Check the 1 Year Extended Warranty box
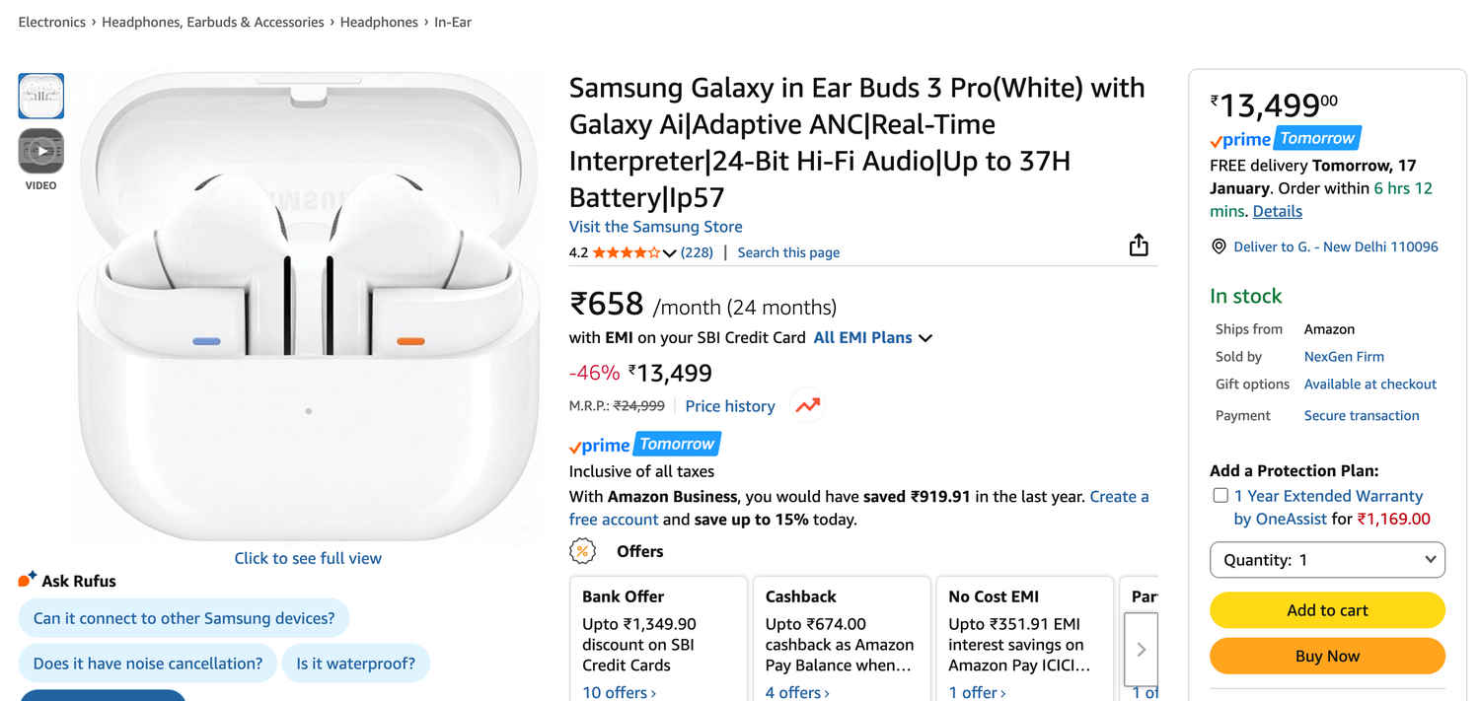Screen dimensions: 1480x701 (1221, 496)
